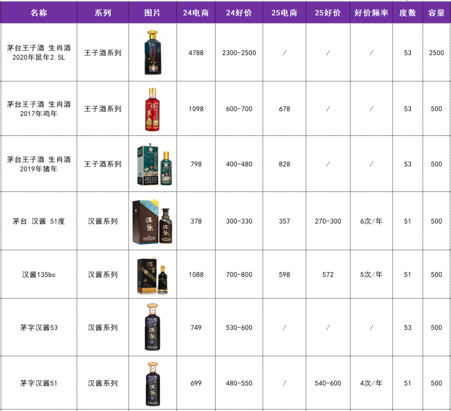The width and height of the screenshot is (451, 411).
Task: Click the 图片 column header
Action: [x=152, y=13]
